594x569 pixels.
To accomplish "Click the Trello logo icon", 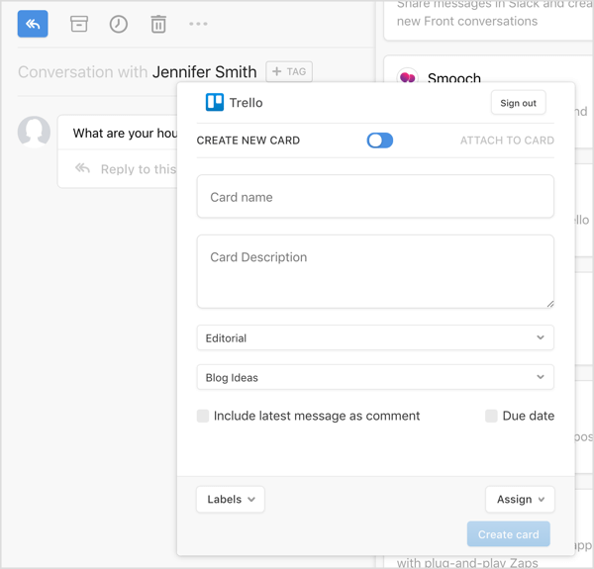I will 215,102.
